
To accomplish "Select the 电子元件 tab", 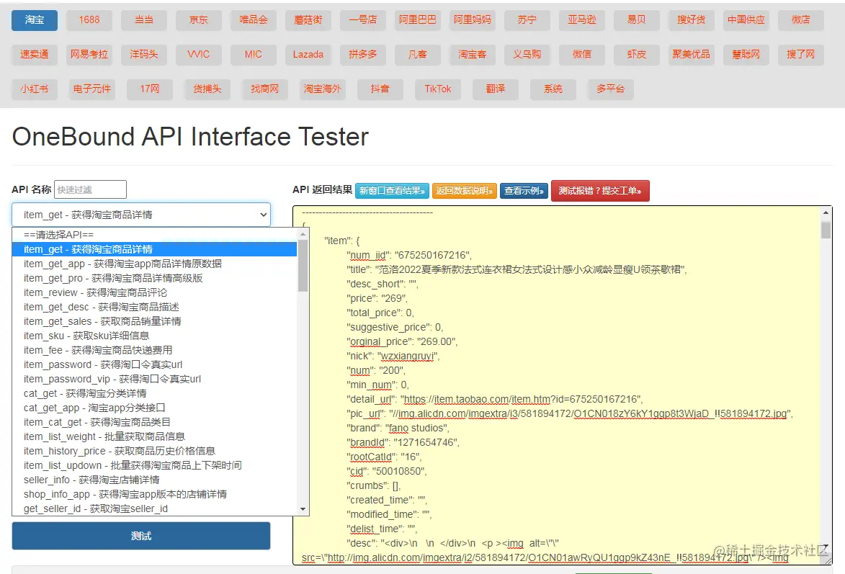I will coord(92,89).
